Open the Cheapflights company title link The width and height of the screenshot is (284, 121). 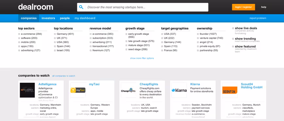pos(149,84)
